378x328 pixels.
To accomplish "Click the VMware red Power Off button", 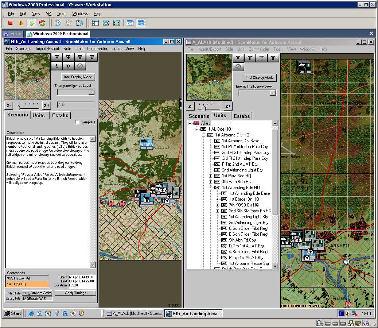I will click(10, 23).
